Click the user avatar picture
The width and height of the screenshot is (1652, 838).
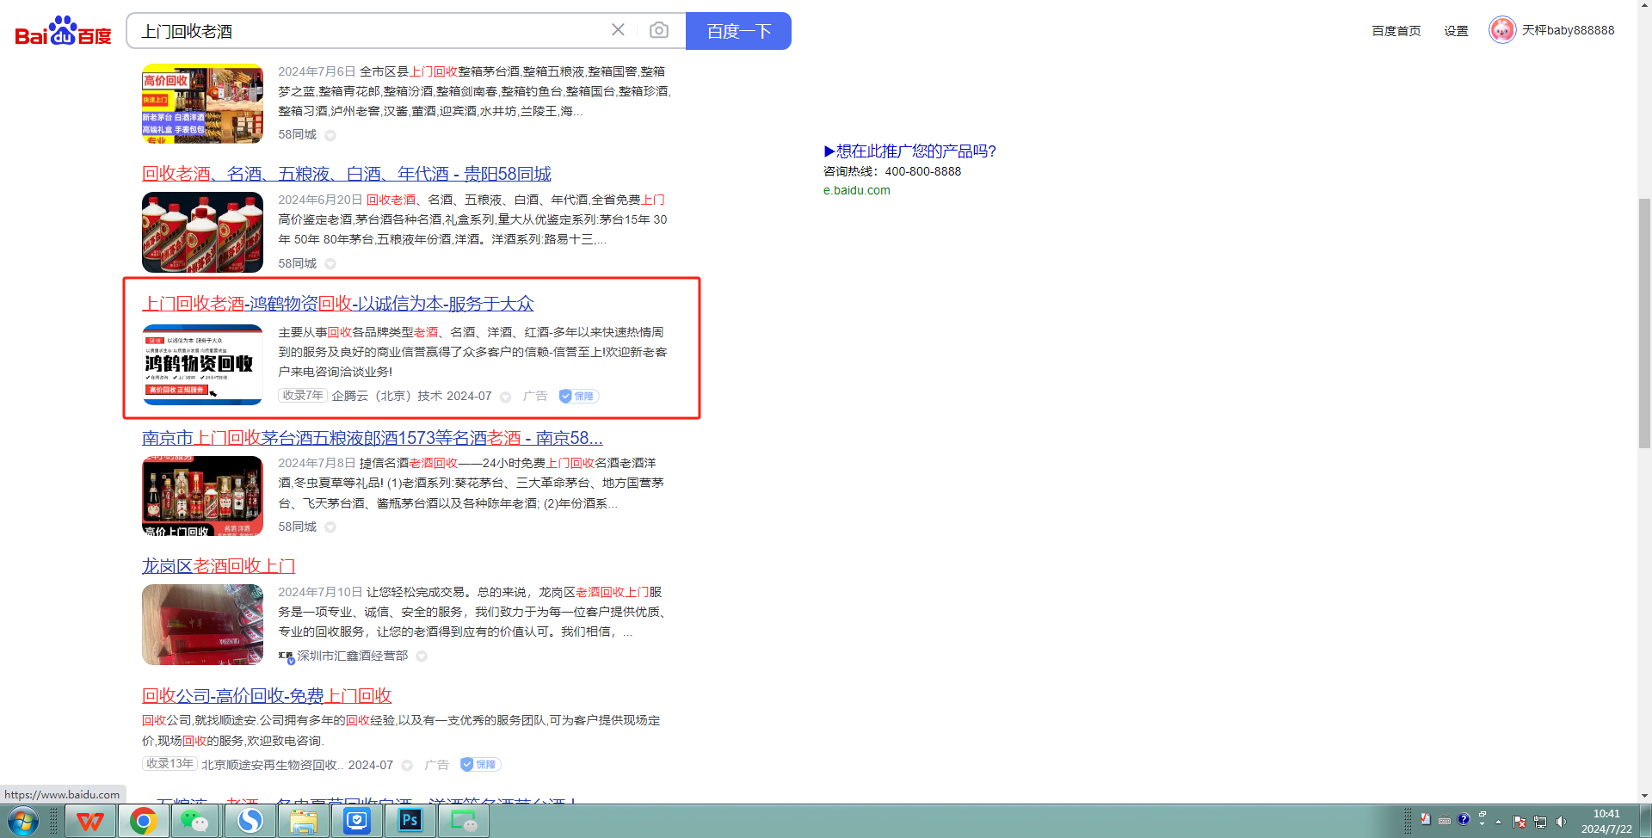tap(1502, 30)
